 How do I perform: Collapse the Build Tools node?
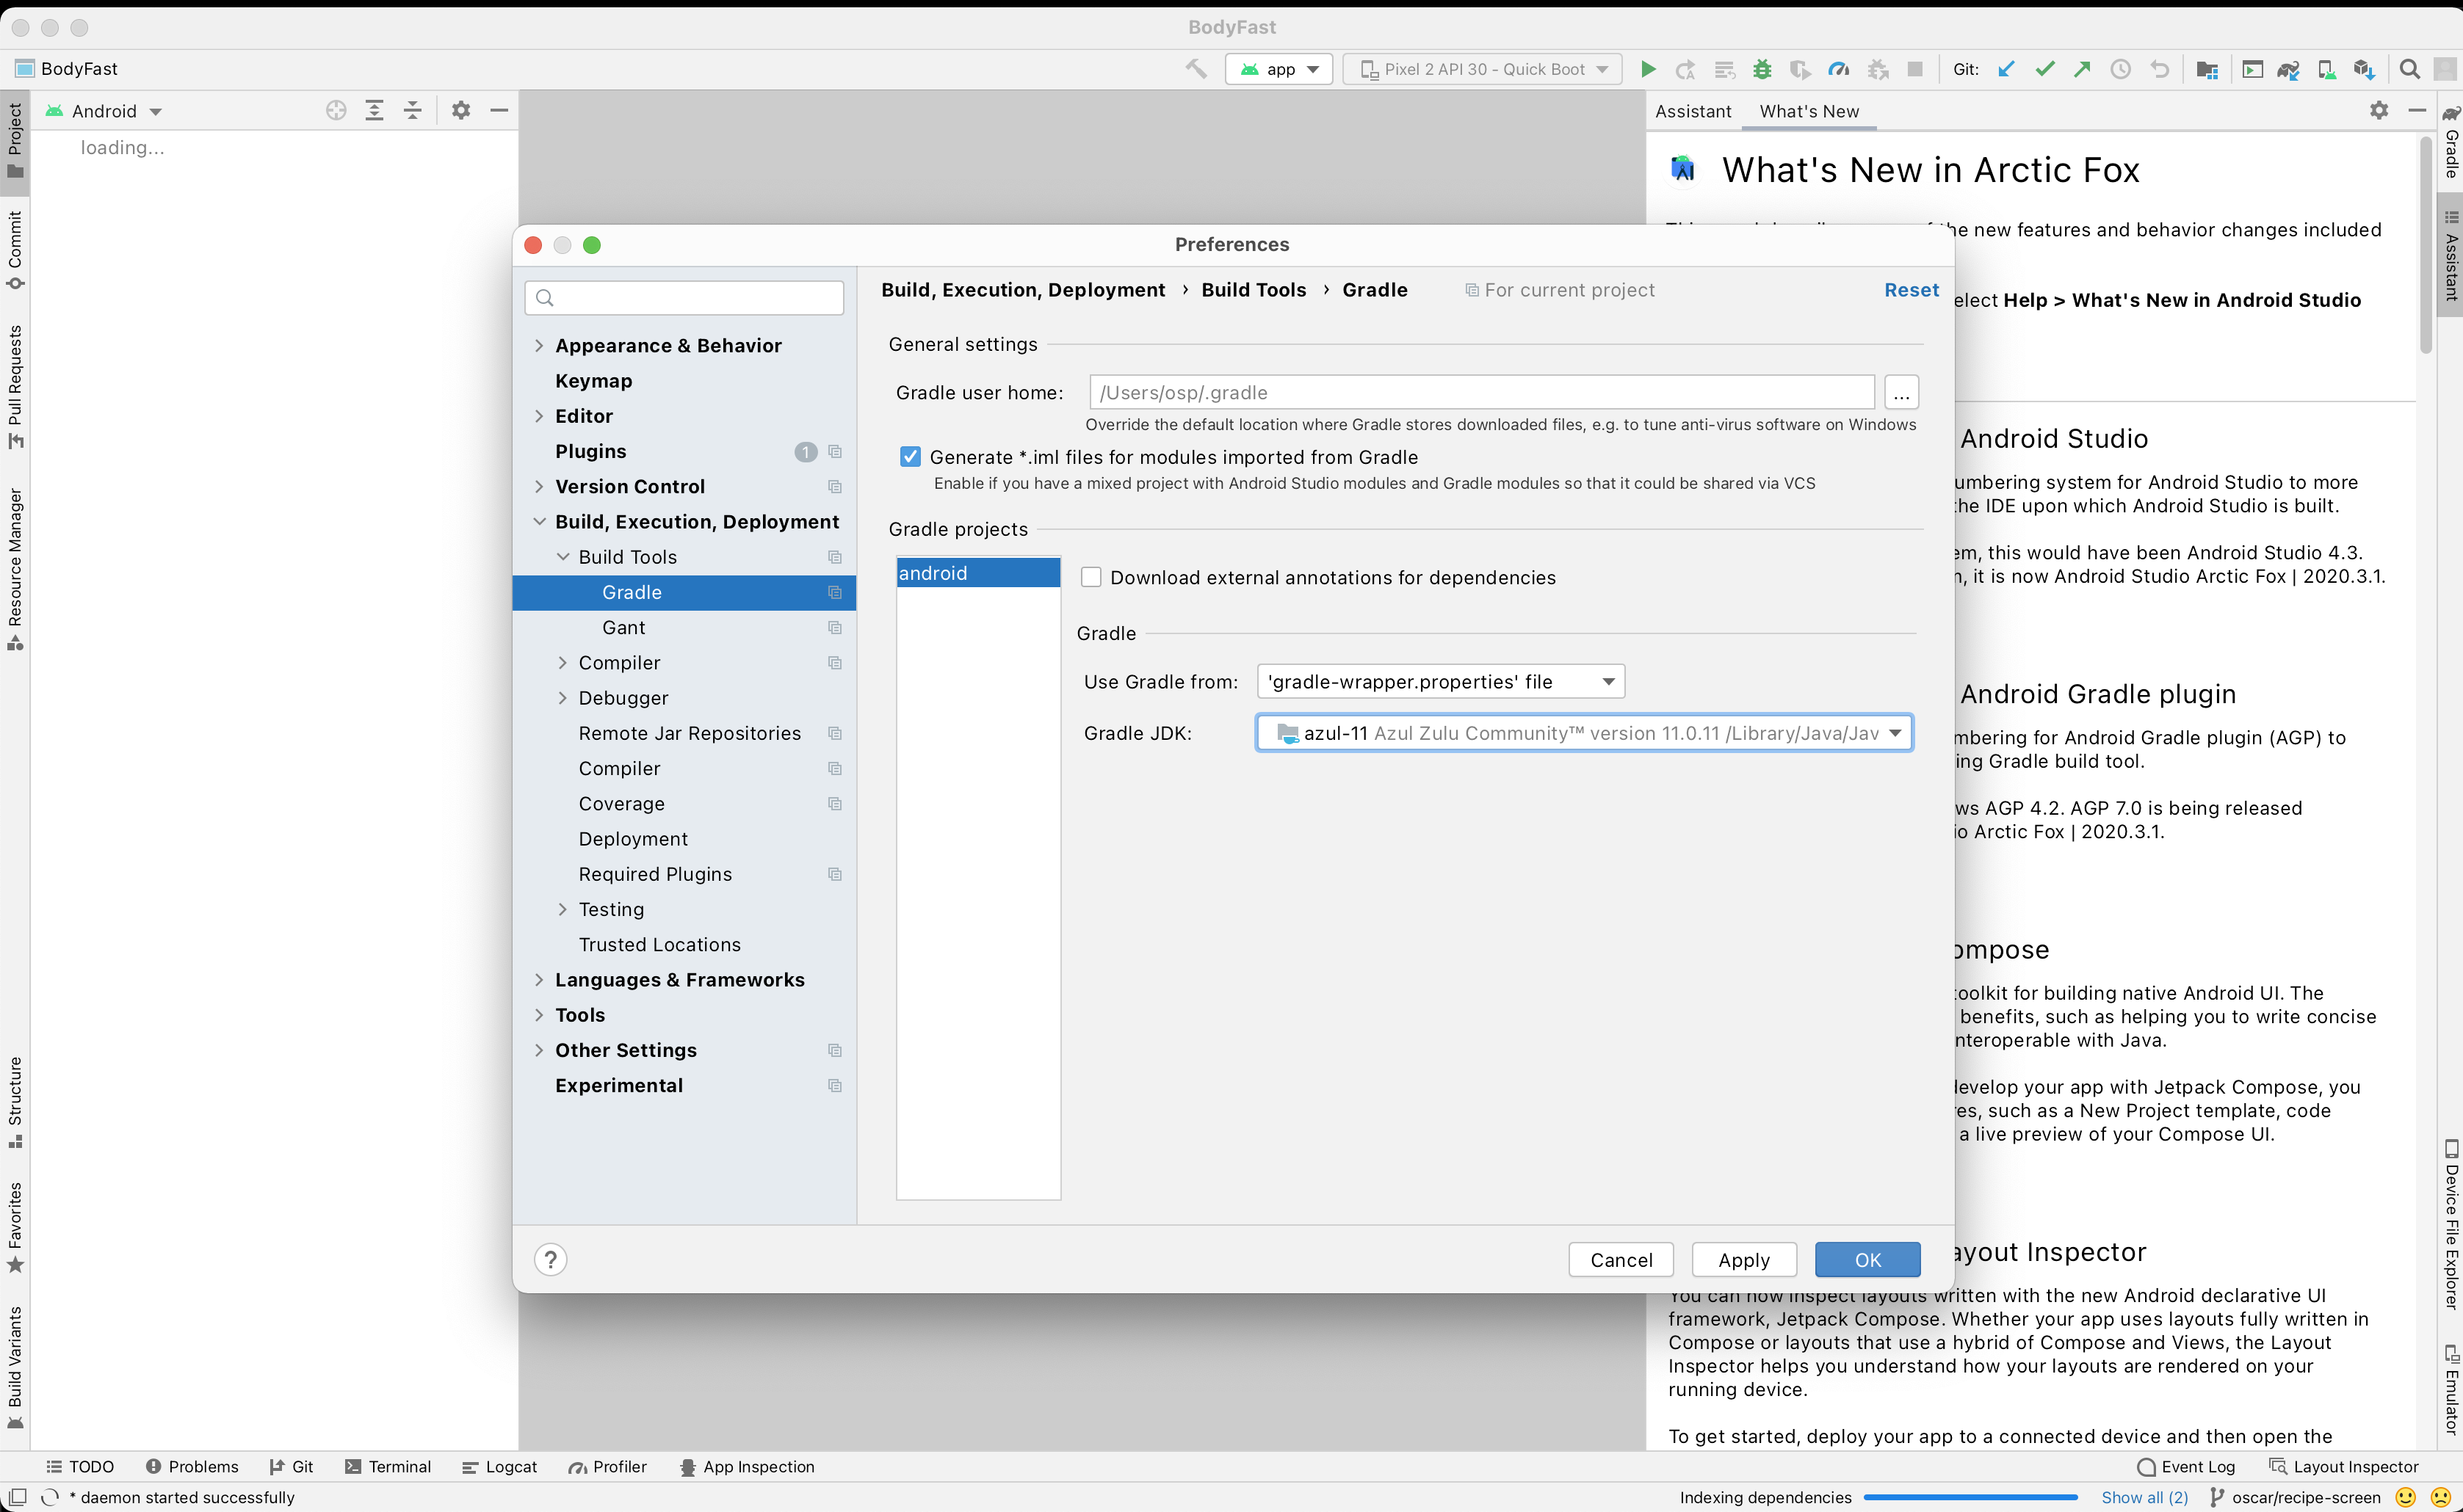pyautogui.click(x=563, y=556)
